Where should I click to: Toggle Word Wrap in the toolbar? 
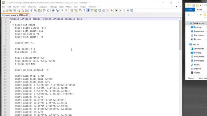tap(81, 10)
